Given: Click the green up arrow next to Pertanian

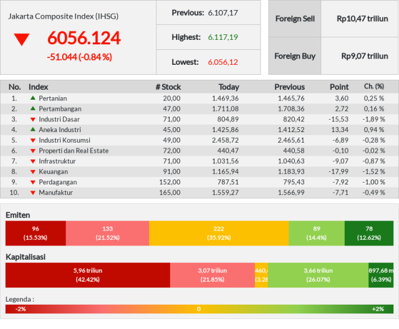Looking at the screenshot, I should 33,98.
